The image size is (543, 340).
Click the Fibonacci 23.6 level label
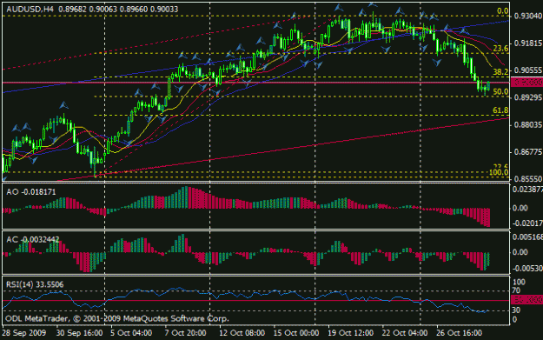point(500,48)
